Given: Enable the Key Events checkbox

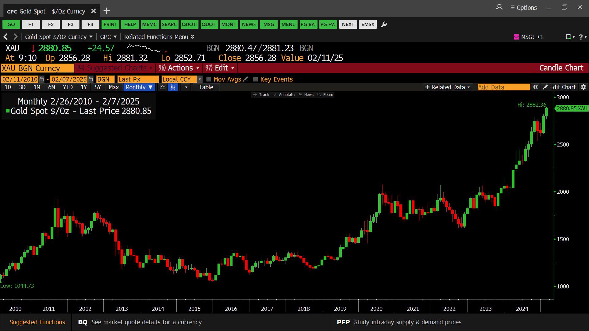Looking at the screenshot, I should point(255,79).
